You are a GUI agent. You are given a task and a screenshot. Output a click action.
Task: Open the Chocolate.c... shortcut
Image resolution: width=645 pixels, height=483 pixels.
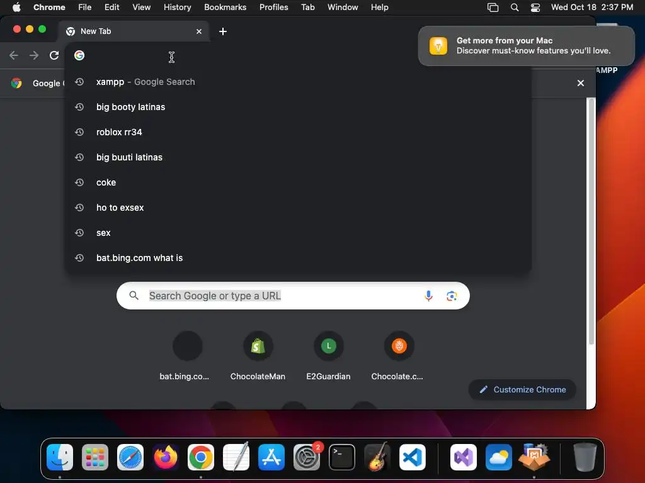[397, 357]
